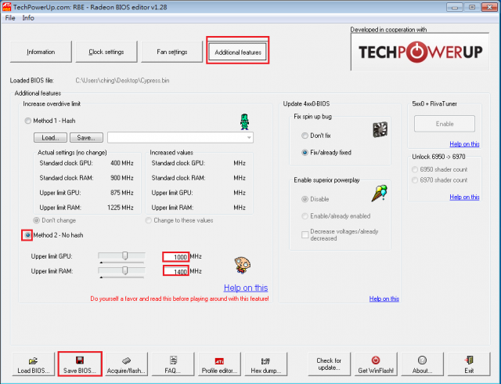Open the About dialog
This screenshot has width=501, height=384.
[422, 364]
